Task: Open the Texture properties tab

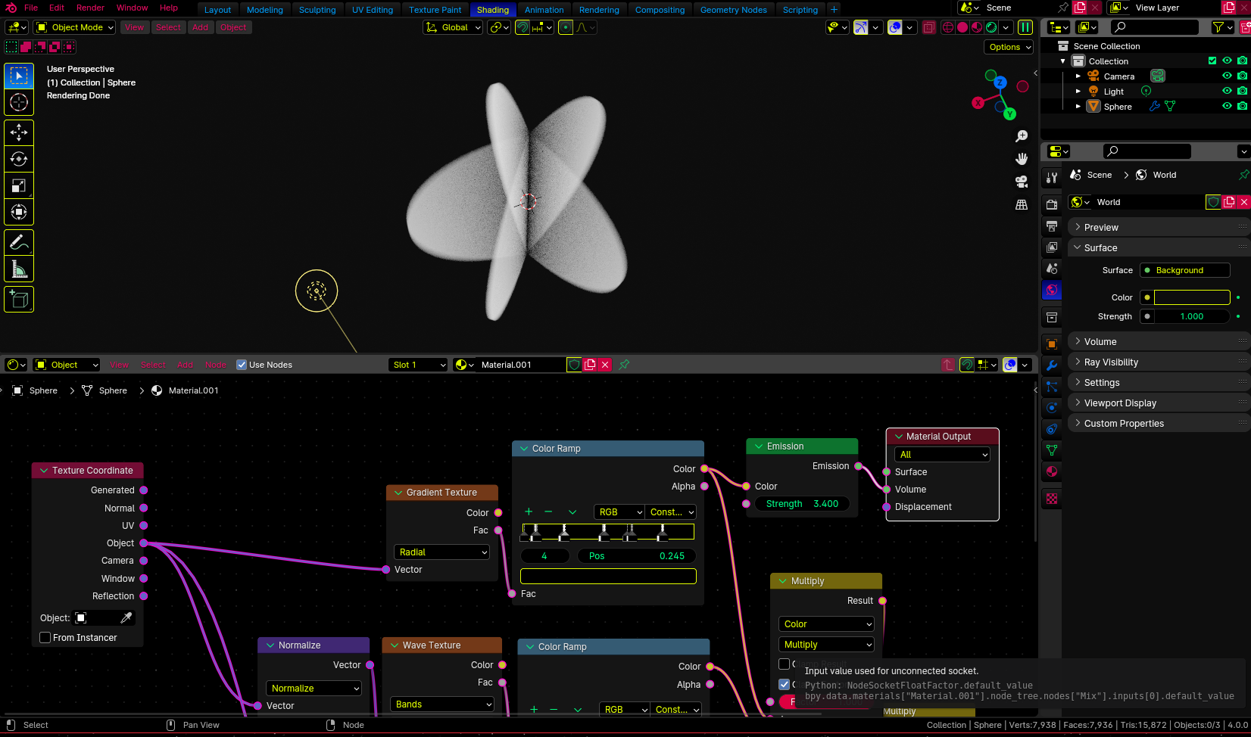Action: pos(1052,499)
